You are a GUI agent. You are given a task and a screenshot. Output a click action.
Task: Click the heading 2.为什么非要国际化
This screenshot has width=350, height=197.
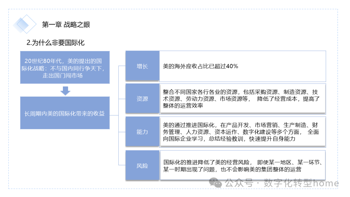point(55,42)
